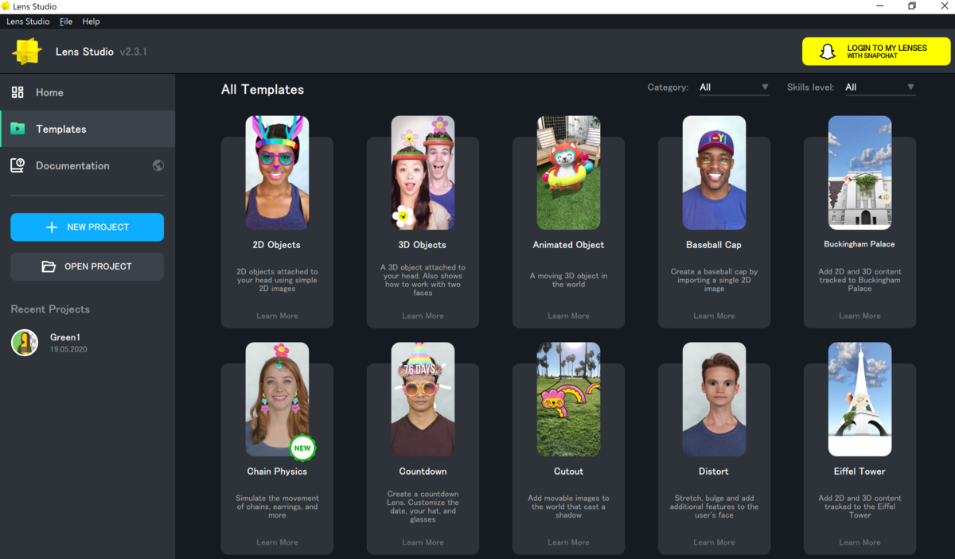Image resolution: width=955 pixels, height=559 pixels.
Task: Click the Lens Studio yellow logo icon
Action: (x=27, y=52)
